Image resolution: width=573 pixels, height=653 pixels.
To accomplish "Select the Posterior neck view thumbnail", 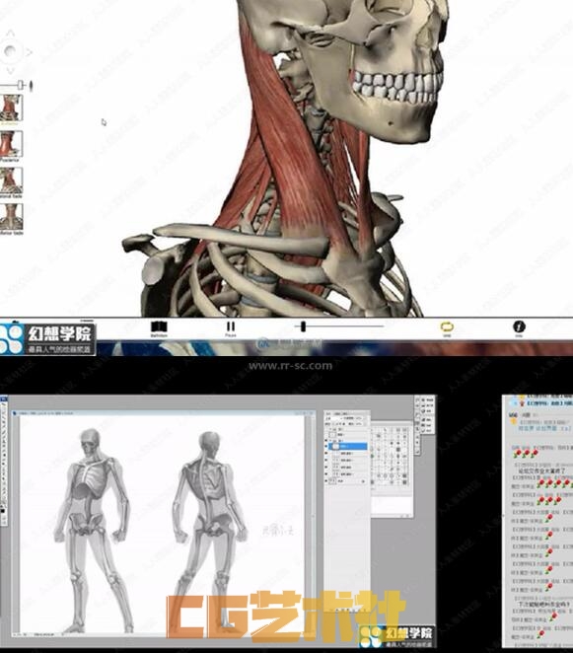I will pos(11,144).
